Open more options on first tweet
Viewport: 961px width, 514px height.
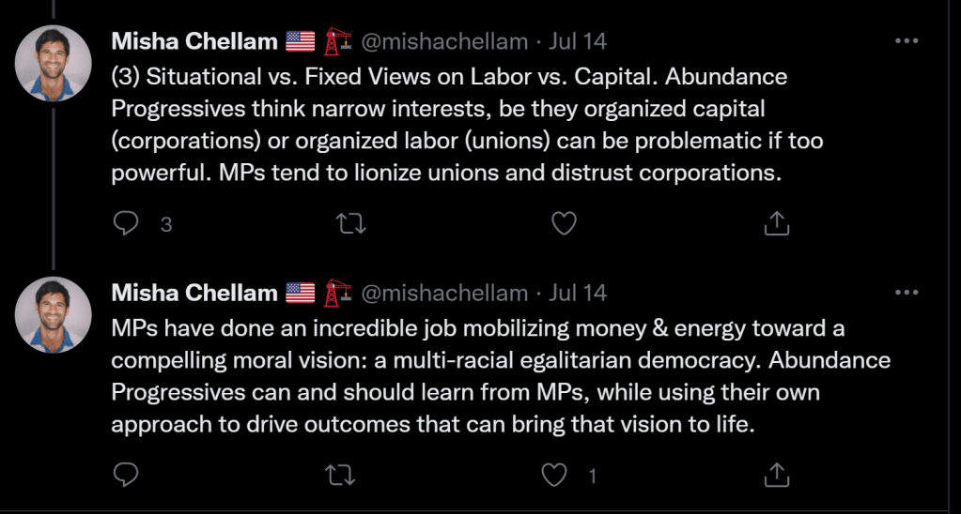[x=906, y=41]
